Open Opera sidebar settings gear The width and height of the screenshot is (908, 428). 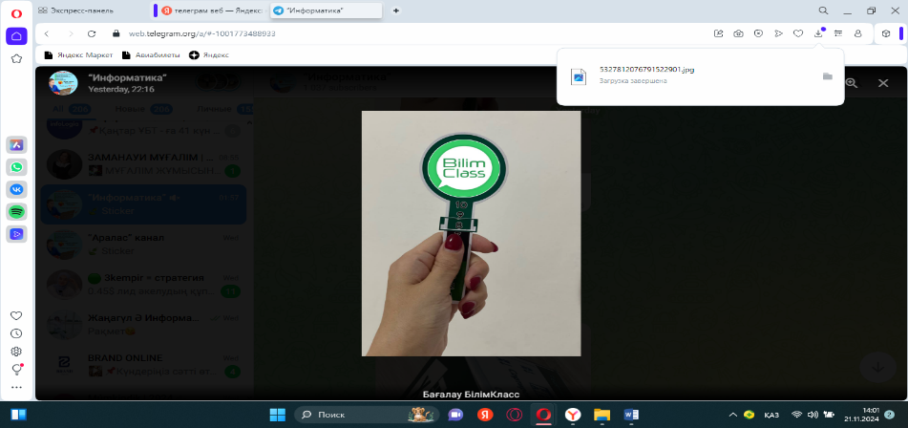tap(16, 352)
